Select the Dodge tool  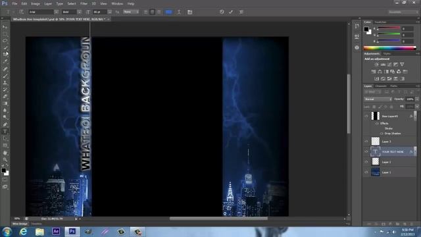click(x=5, y=117)
